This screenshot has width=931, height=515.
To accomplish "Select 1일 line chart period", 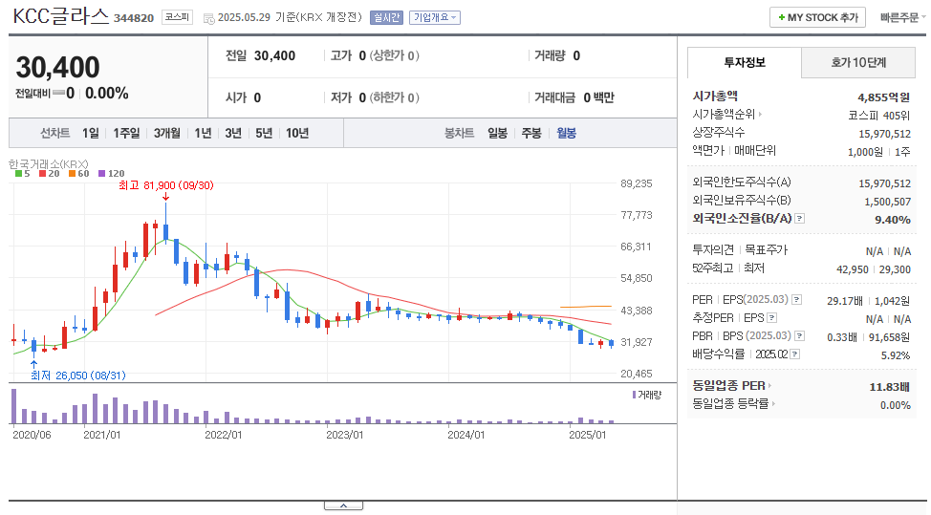I will 90,133.
